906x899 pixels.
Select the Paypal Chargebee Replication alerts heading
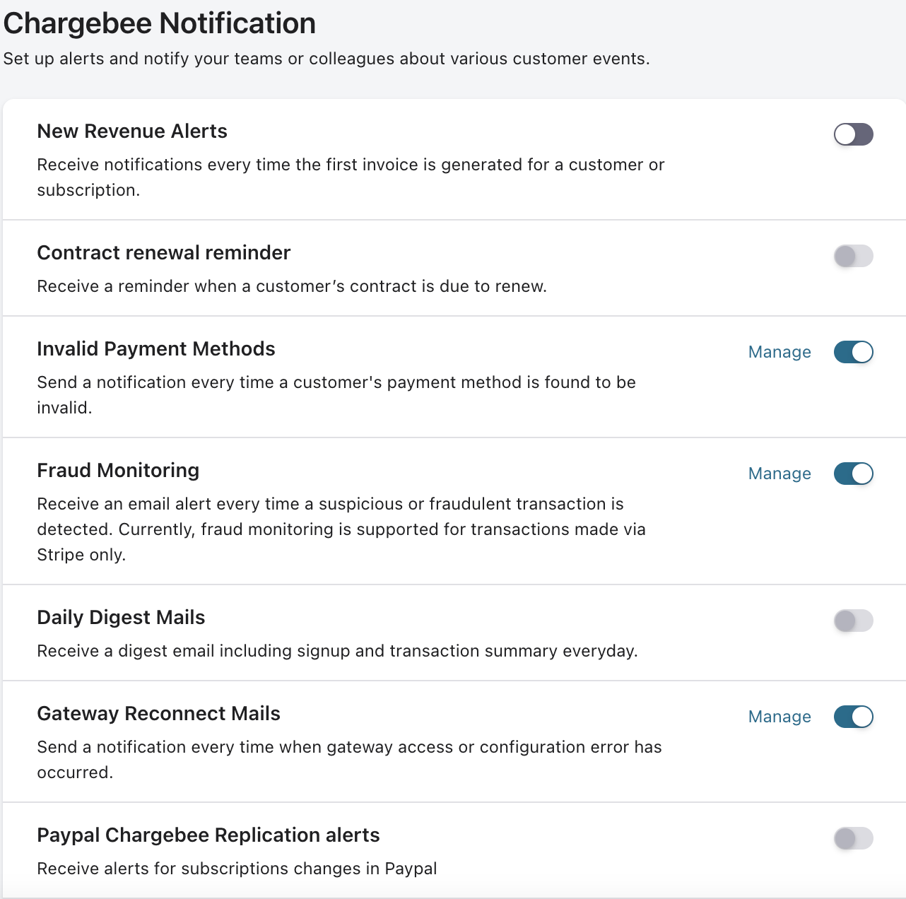(x=208, y=835)
